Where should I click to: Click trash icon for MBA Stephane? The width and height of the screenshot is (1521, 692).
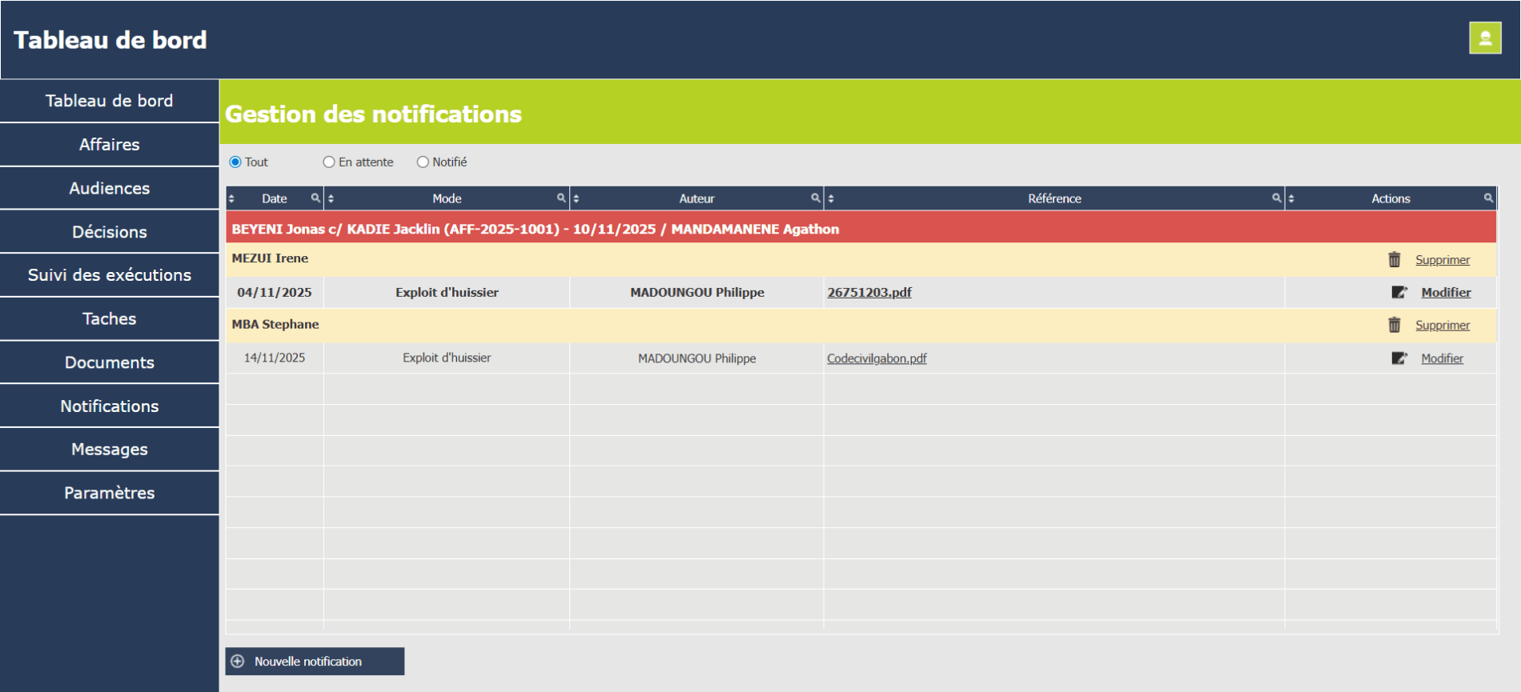point(1394,325)
